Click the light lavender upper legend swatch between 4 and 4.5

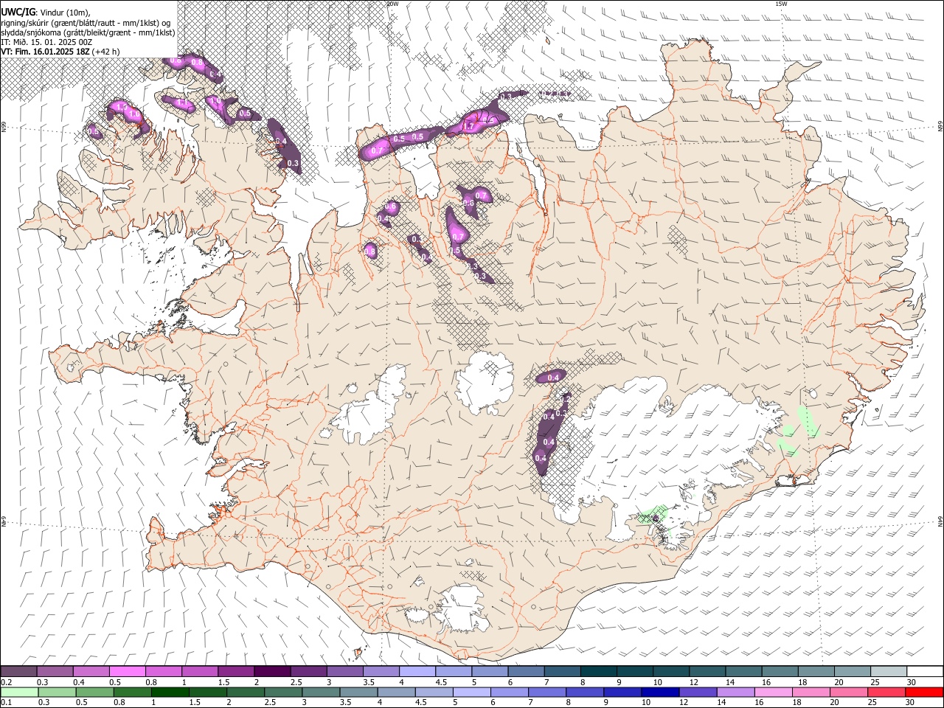[417, 672]
